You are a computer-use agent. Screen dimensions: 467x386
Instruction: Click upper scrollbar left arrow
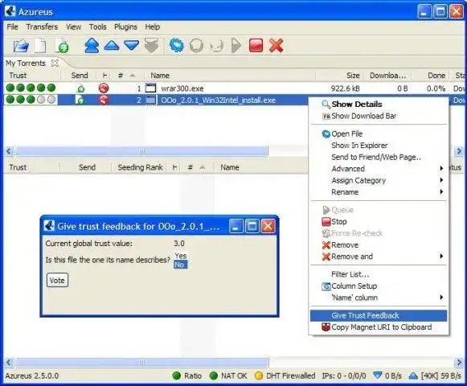pos(9,151)
